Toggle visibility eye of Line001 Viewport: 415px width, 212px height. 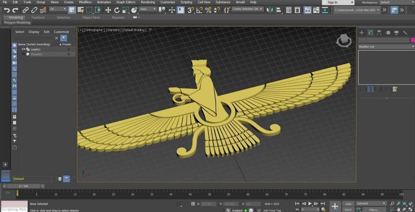(x=23, y=49)
